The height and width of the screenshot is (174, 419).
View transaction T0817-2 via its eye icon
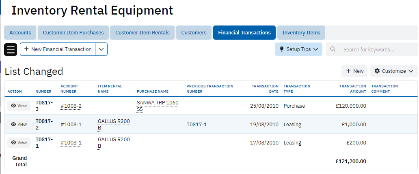click(13, 125)
